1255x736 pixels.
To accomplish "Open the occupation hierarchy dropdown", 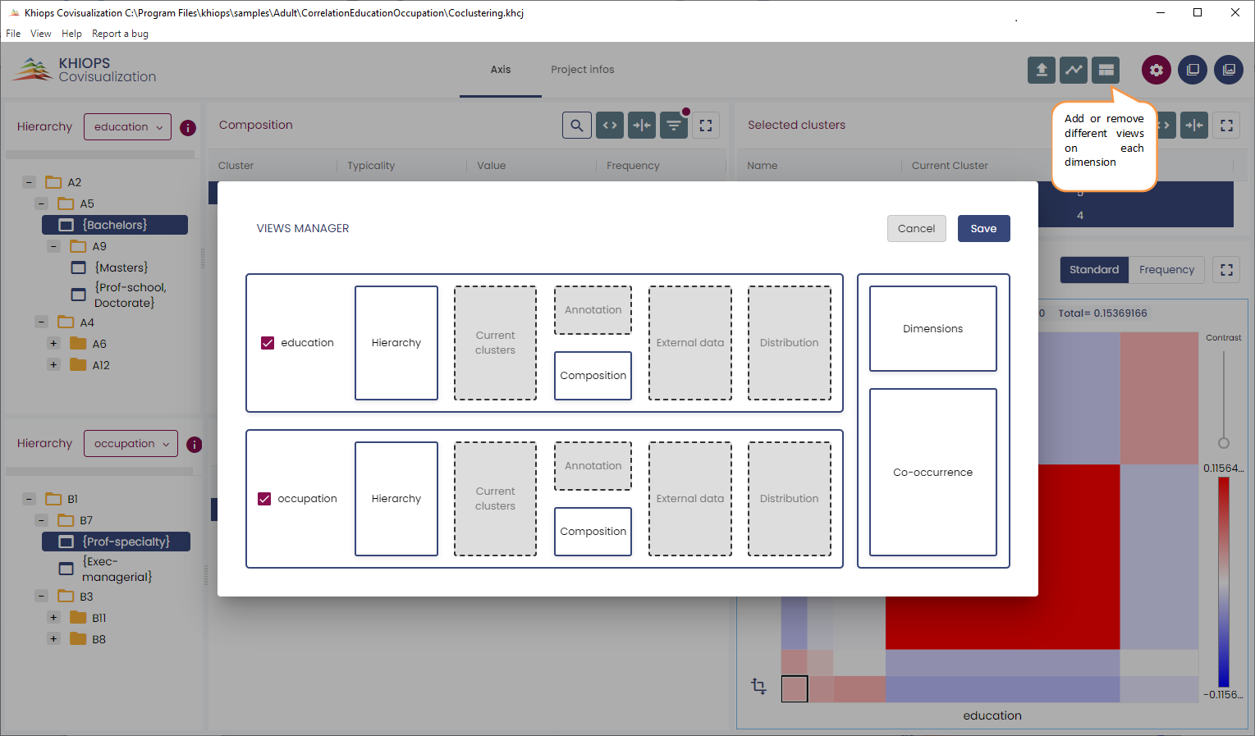I will (131, 444).
